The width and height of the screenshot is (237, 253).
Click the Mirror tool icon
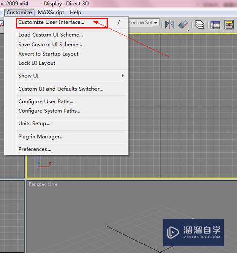coord(169,25)
